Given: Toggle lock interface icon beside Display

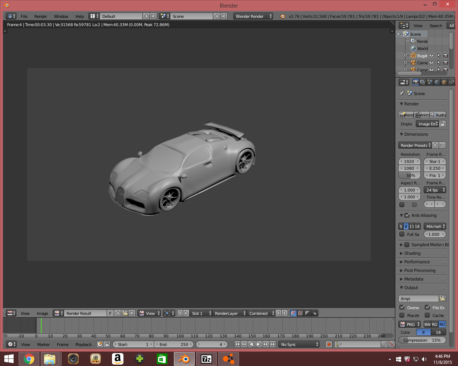Looking at the screenshot, I should pos(443,124).
